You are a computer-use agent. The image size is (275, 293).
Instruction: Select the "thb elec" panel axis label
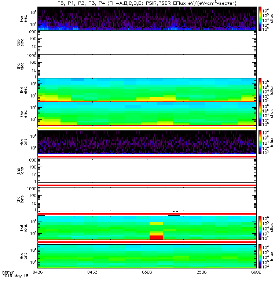[x=20, y=42]
